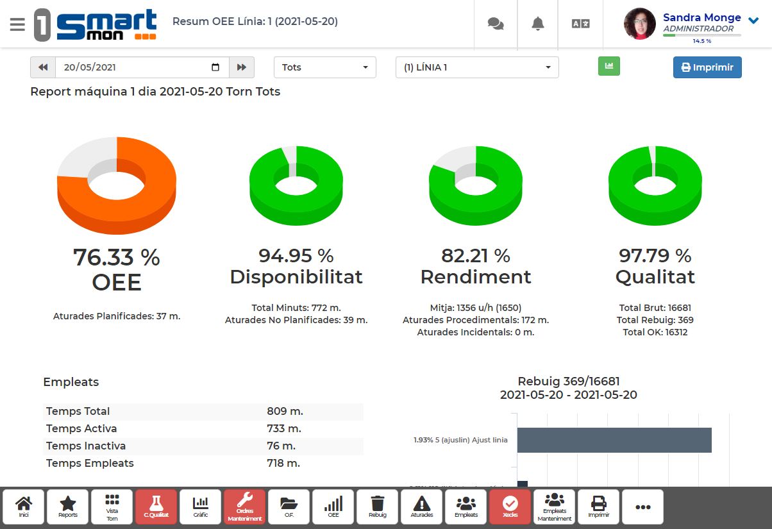
Task: Open the Gràfic chart view
Action: pos(200,507)
